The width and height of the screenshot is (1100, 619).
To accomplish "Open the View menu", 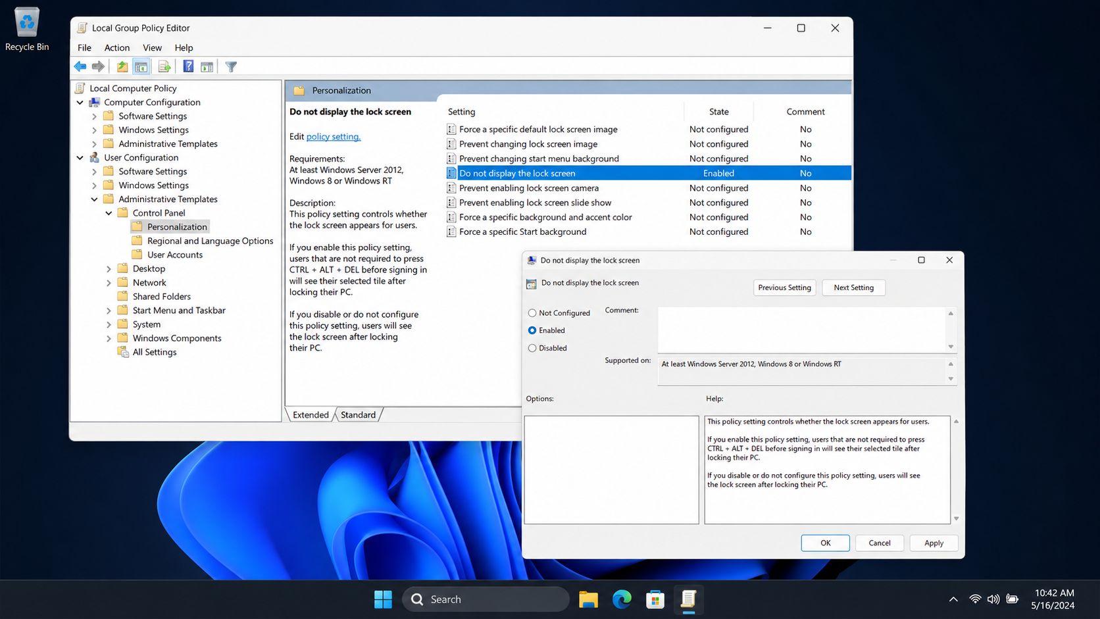I will point(152,47).
